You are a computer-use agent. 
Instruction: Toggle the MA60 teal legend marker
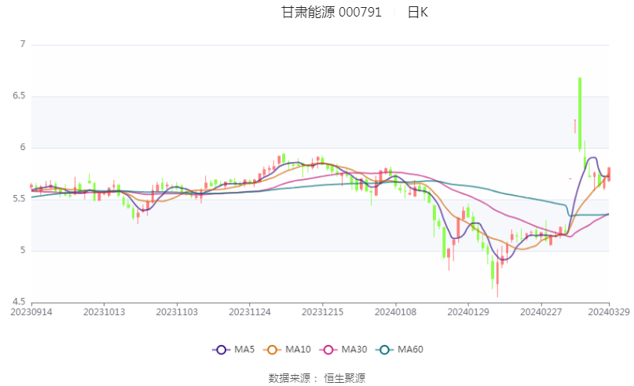tap(384, 350)
